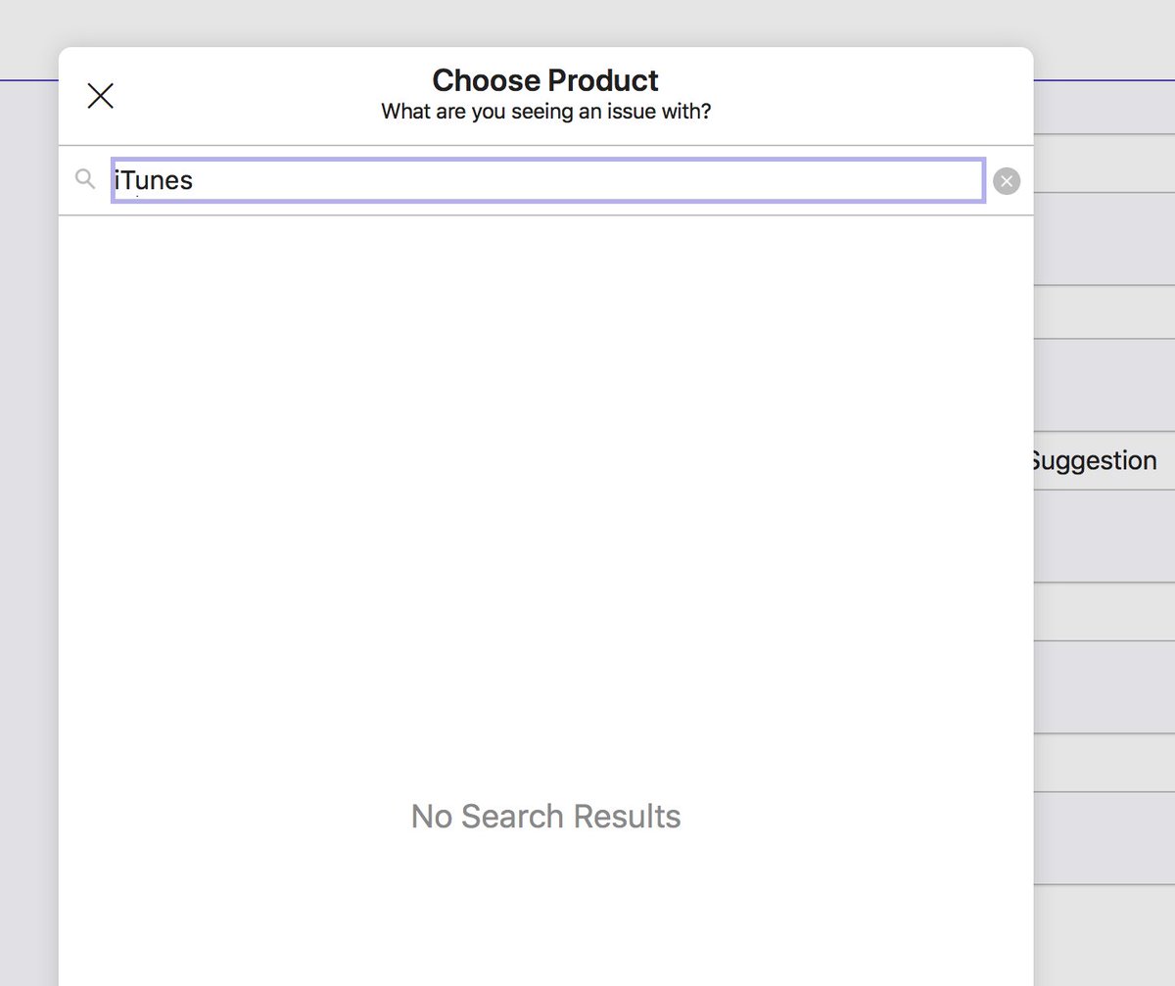Click the 'What are you seeing an issue with?' subtitle
This screenshot has width=1175, height=986.
(x=545, y=112)
